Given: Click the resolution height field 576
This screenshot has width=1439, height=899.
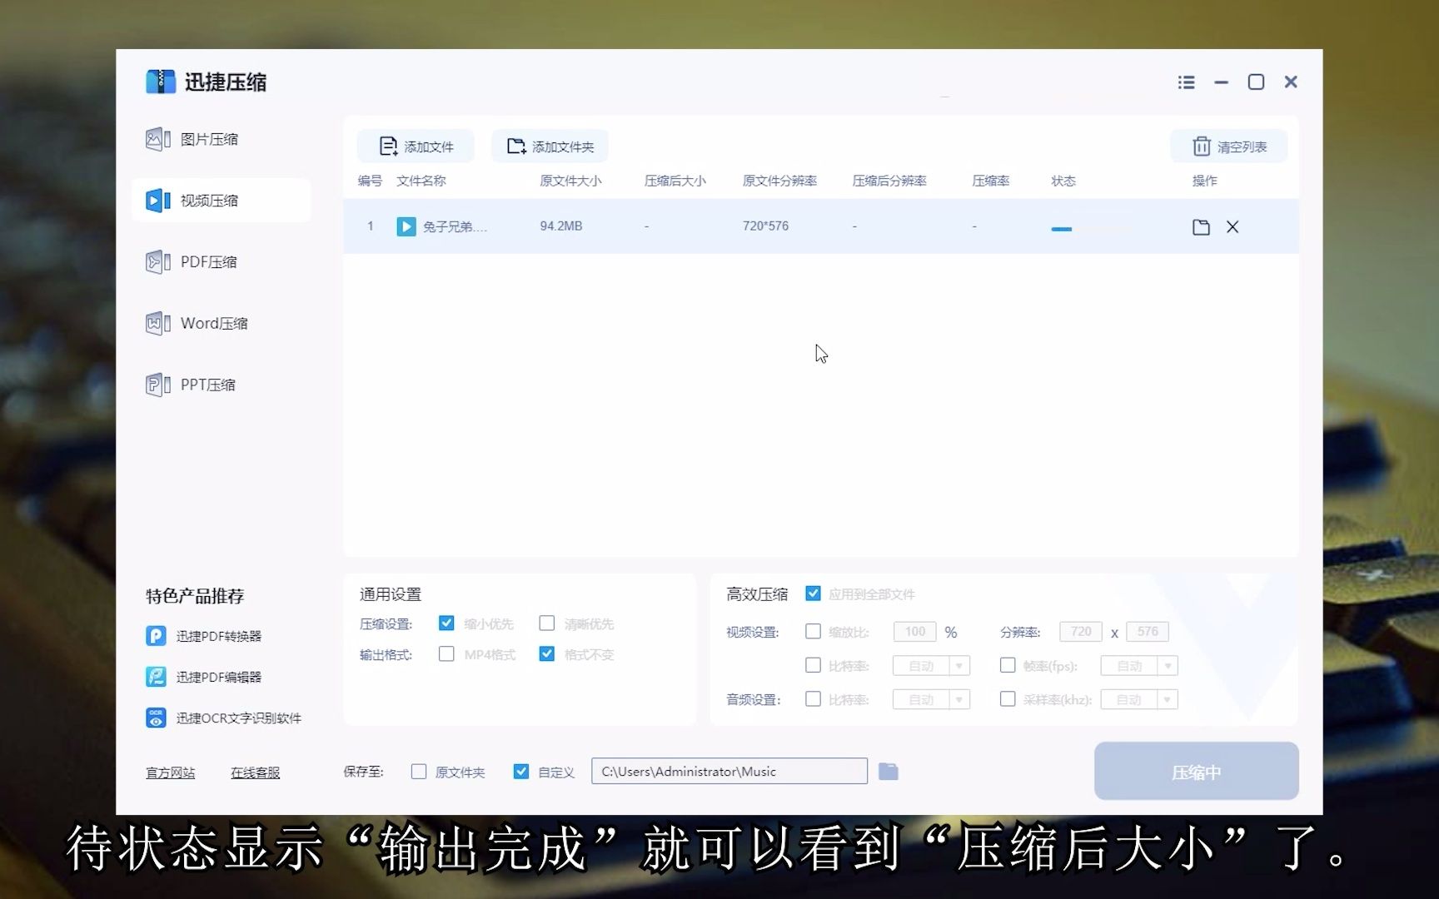Looking at the screenshot, I should click(1148, 632).
